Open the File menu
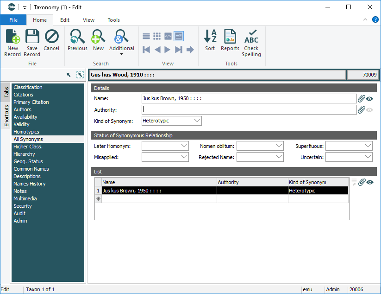381x294 pixels. [13, 20]
